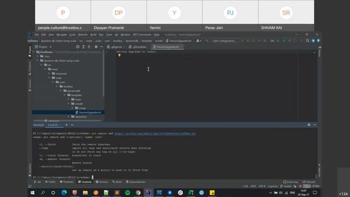This screenshot has width=350, height=197.
Task: Open the Problems tool window button
Action: coord(67,182)
